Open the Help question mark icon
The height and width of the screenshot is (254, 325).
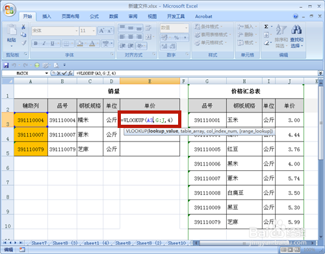(296, 16)
